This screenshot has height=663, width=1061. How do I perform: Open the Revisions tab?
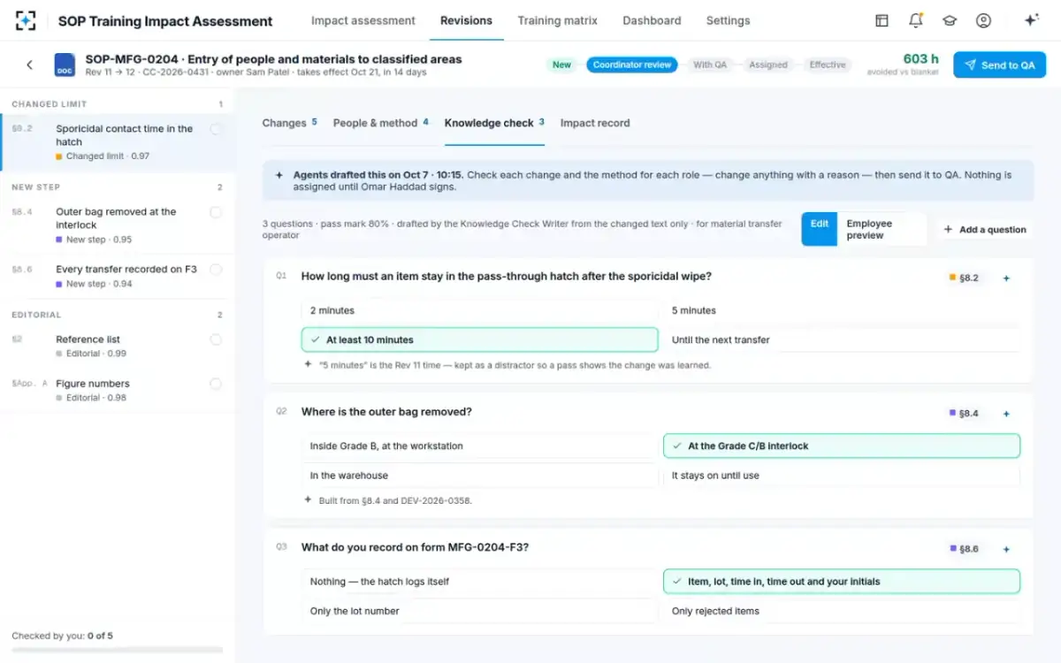click(x=466, y=20)
